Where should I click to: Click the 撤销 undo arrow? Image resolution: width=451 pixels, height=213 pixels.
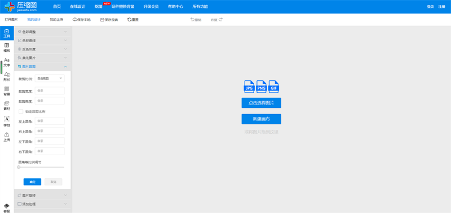pos(192,20)
